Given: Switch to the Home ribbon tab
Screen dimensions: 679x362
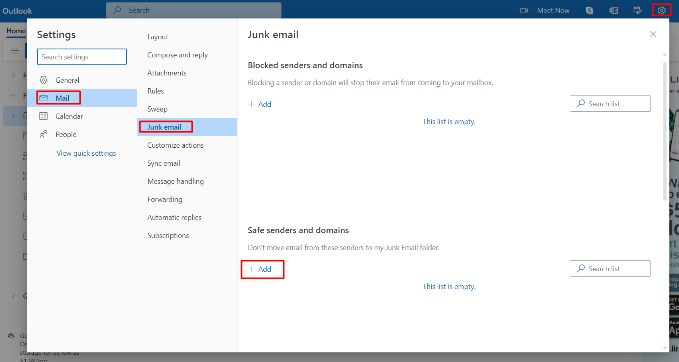Looking at the screenshot, I should pos(16,31).
